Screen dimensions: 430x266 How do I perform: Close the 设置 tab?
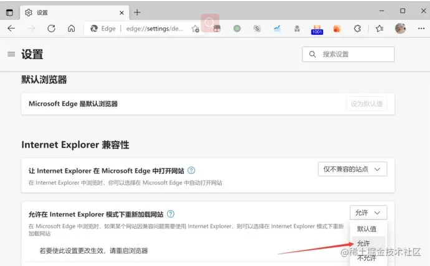point(122,13)
